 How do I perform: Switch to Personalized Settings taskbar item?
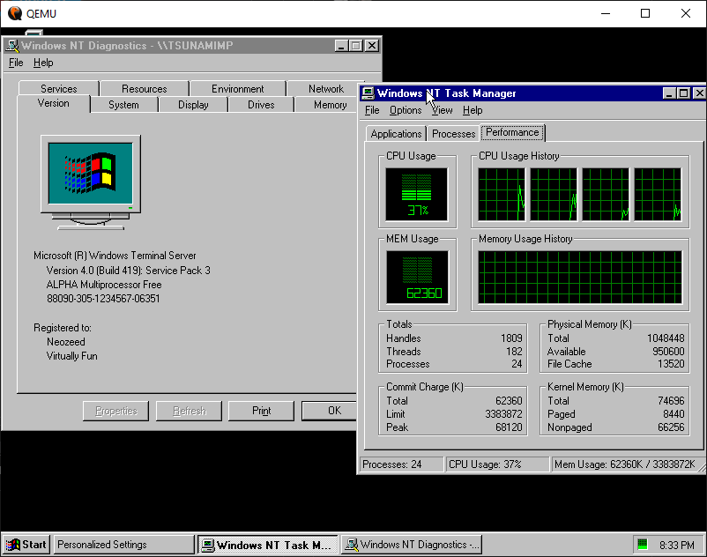coord(123,545)
